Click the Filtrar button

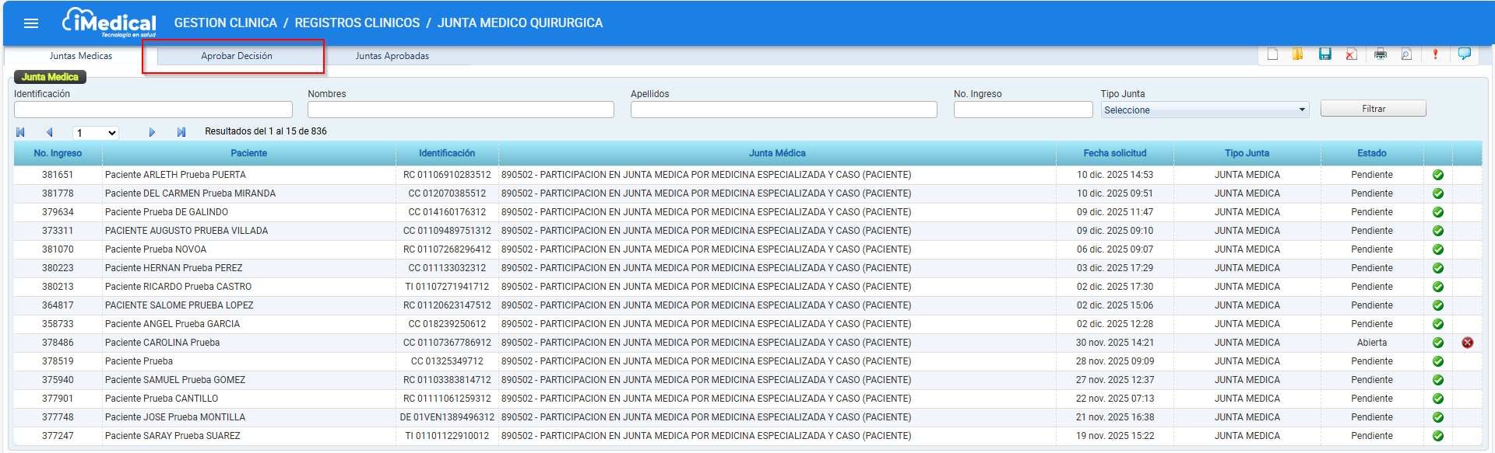click(1373, 109)
